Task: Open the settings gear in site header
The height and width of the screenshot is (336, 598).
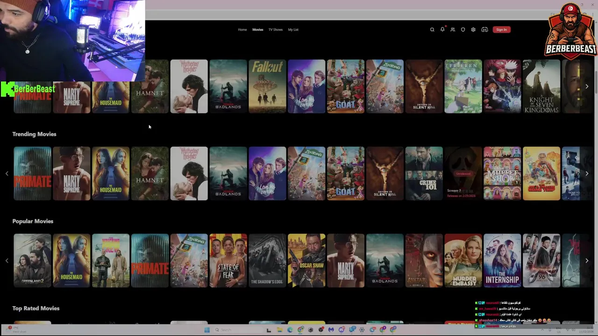Action: tap(473, 29)
